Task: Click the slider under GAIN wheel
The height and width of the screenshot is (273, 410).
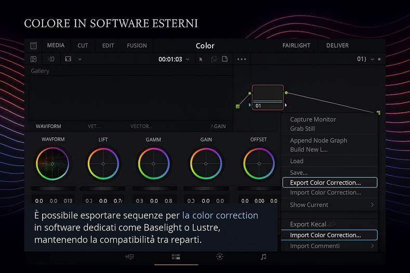Action: [206, 188]
